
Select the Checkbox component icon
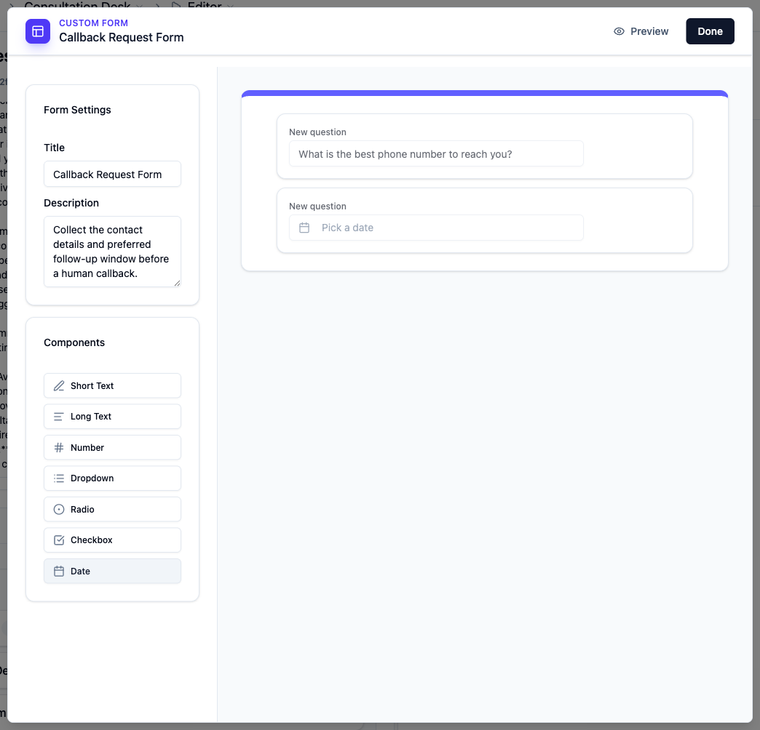59,540
